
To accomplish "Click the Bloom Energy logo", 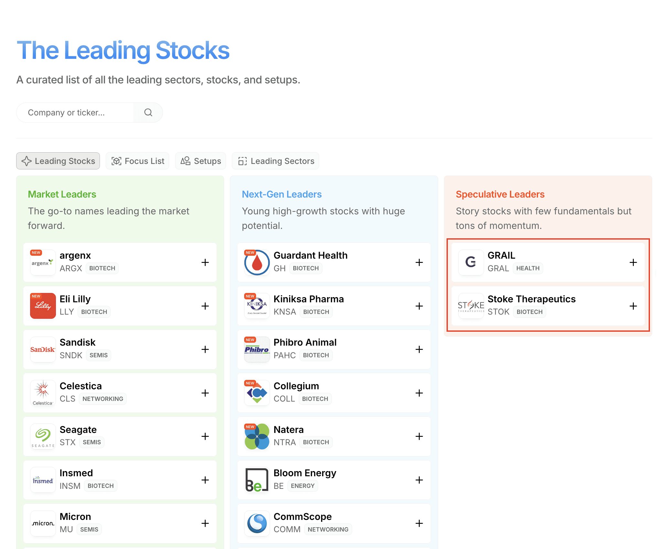I will click(x=256, y=480).
